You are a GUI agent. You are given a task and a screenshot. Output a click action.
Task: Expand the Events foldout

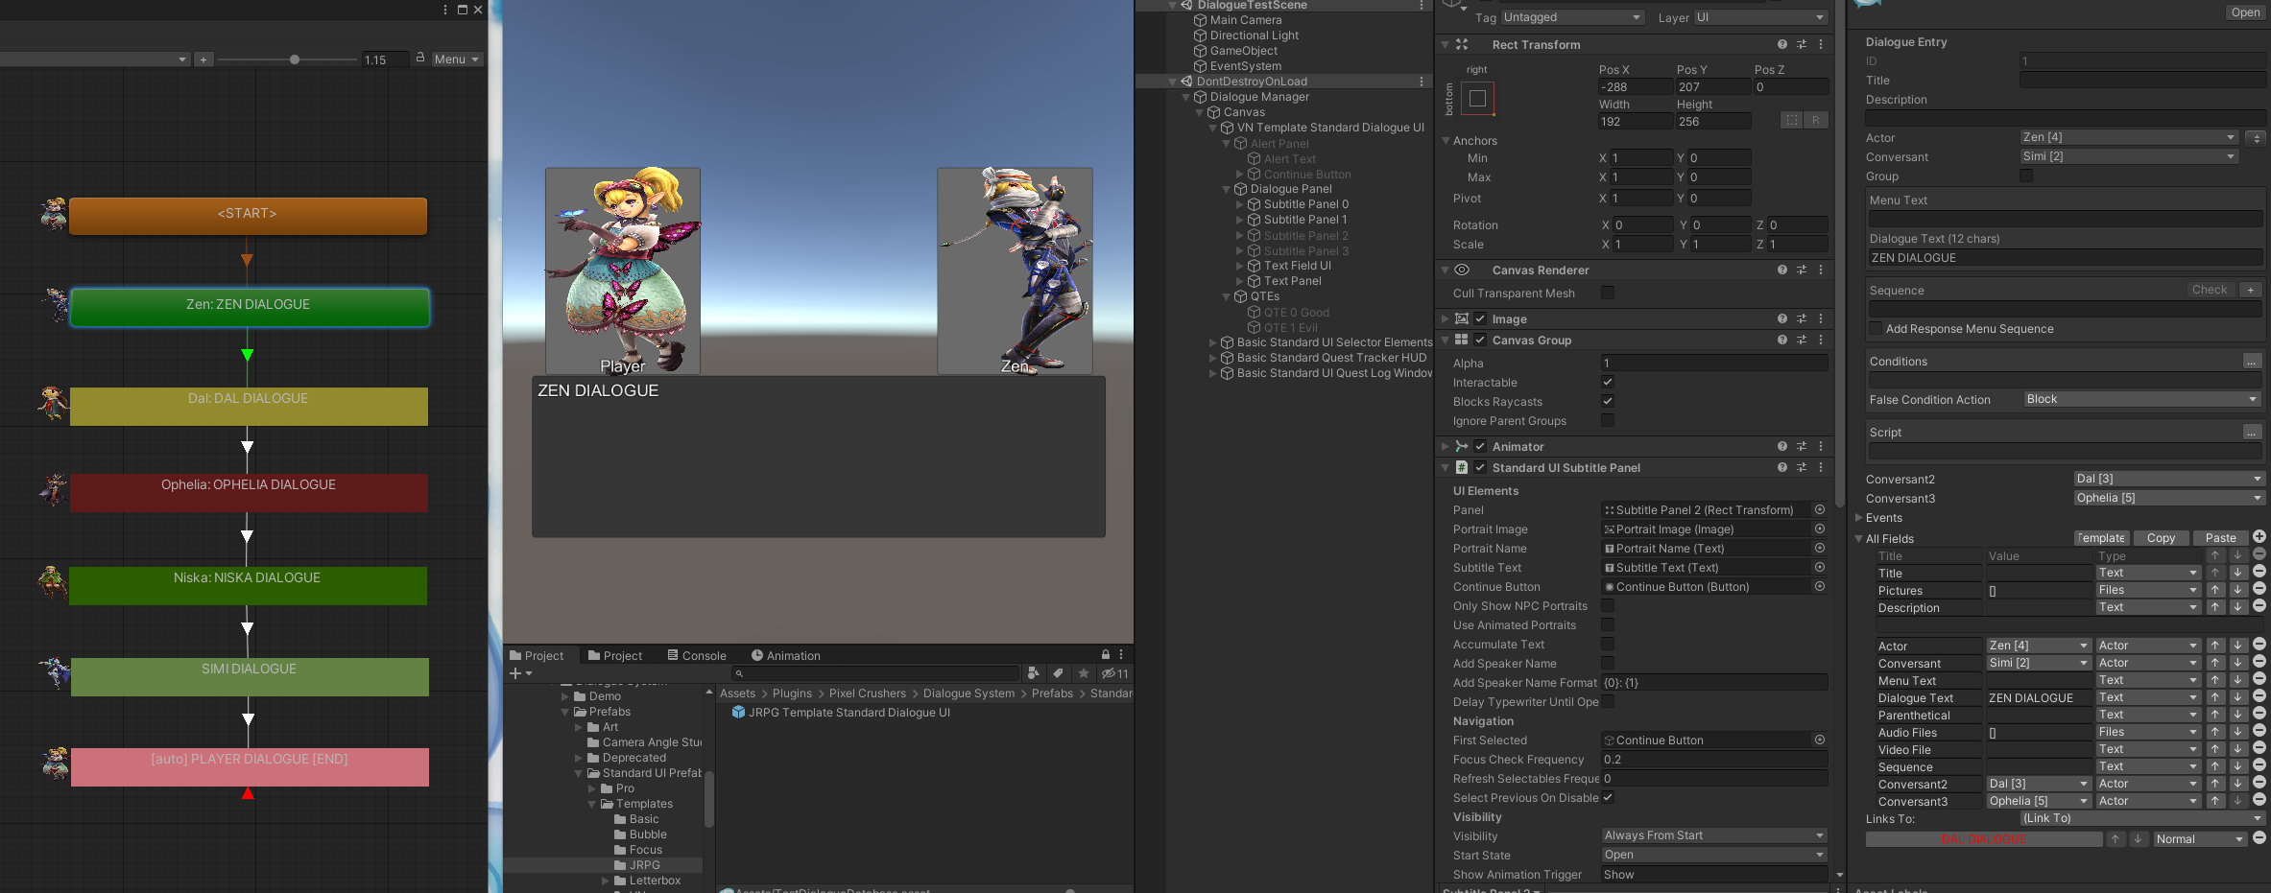pyautogui.click(x=1858, y=517)
